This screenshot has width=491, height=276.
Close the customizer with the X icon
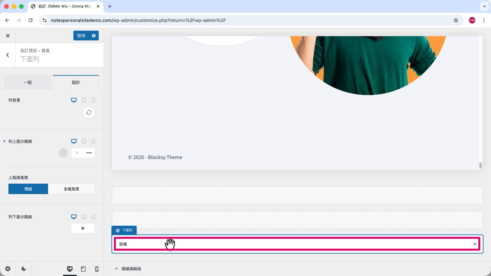click(8, 36)
